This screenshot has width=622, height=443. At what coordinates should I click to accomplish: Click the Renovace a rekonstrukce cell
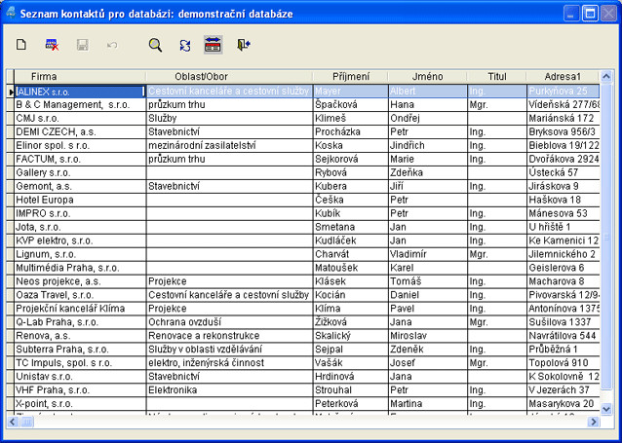(230, 336)
